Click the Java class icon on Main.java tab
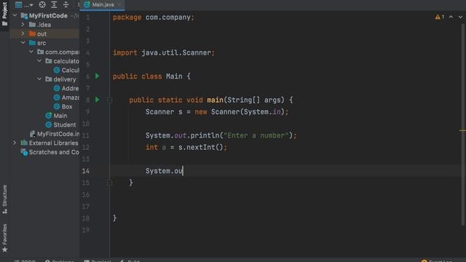 coord(87,4)
